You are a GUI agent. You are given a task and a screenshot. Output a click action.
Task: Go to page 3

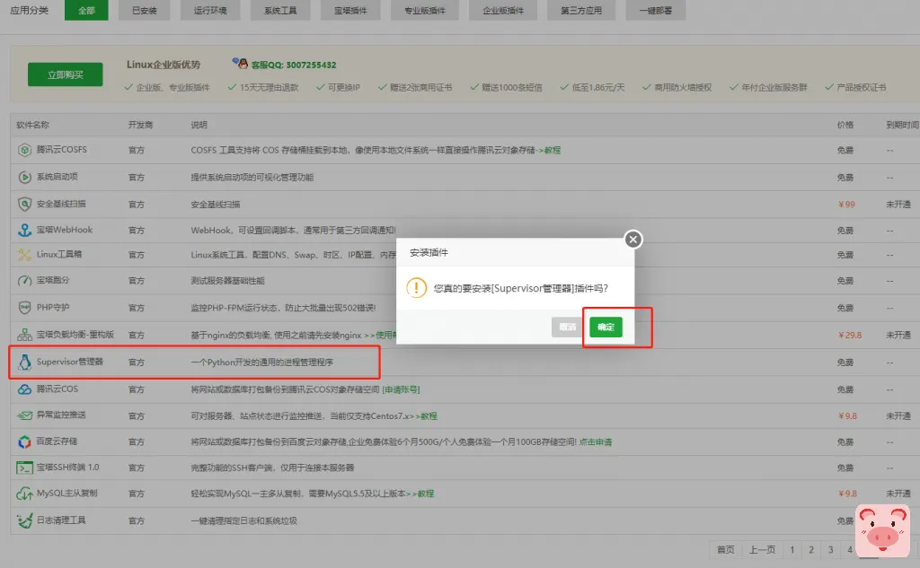[x=830, y=549]
